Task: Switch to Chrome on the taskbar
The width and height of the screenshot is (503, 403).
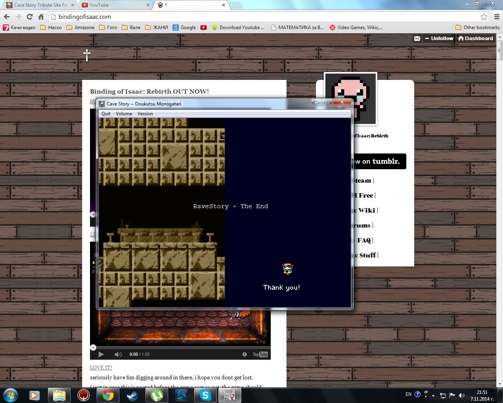Action: tap(108, 395)
